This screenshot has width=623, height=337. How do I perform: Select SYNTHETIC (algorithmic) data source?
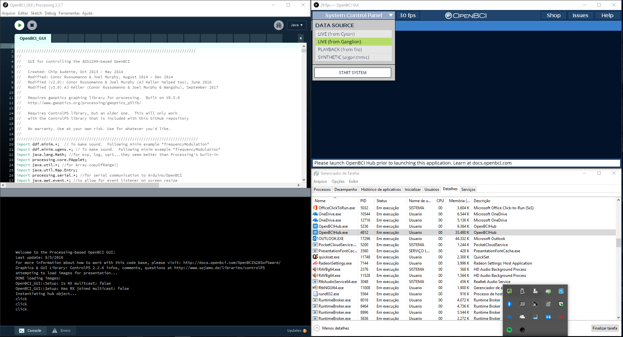353,57
